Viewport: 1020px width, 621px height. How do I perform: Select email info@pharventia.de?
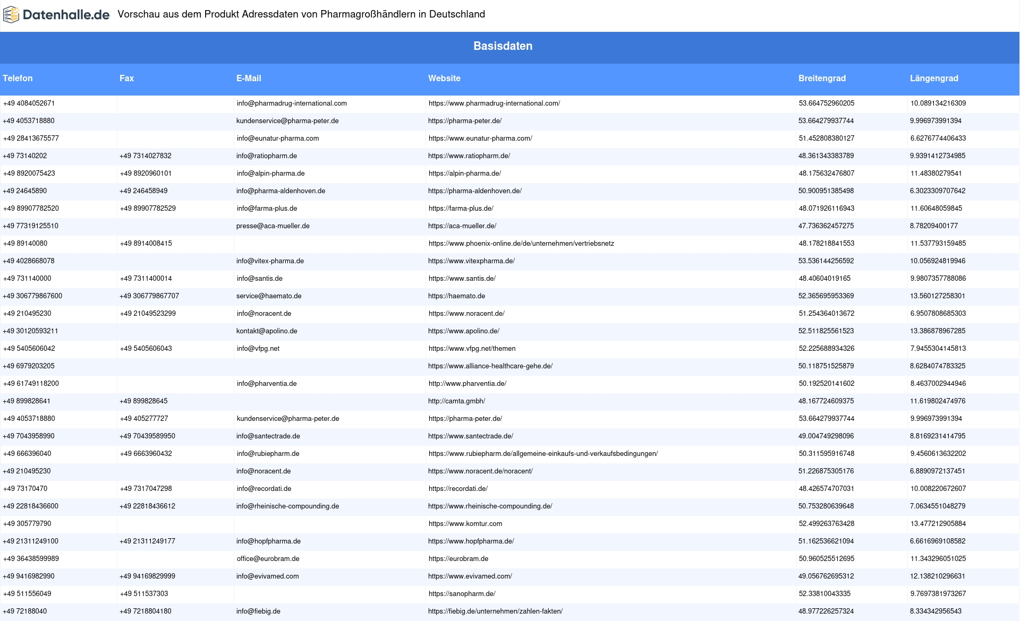(x=267, y=384)
